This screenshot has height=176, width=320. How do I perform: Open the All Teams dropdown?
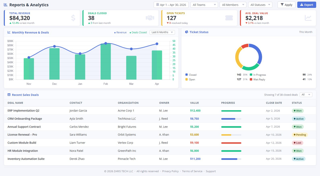point(204,5)
